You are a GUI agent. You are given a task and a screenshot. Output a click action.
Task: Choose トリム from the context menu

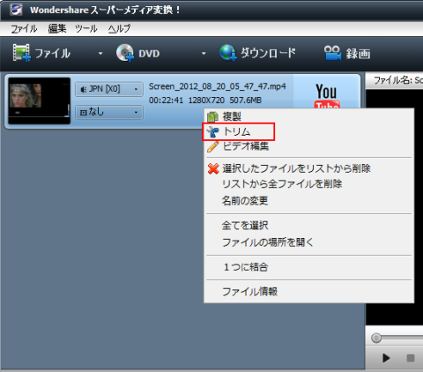[309, 131]
